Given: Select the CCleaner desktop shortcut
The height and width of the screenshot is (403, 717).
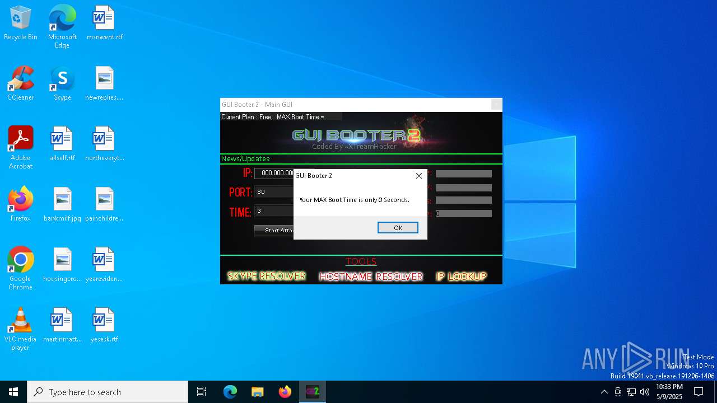Looking at the screenshot, I should tap(21, 84).
